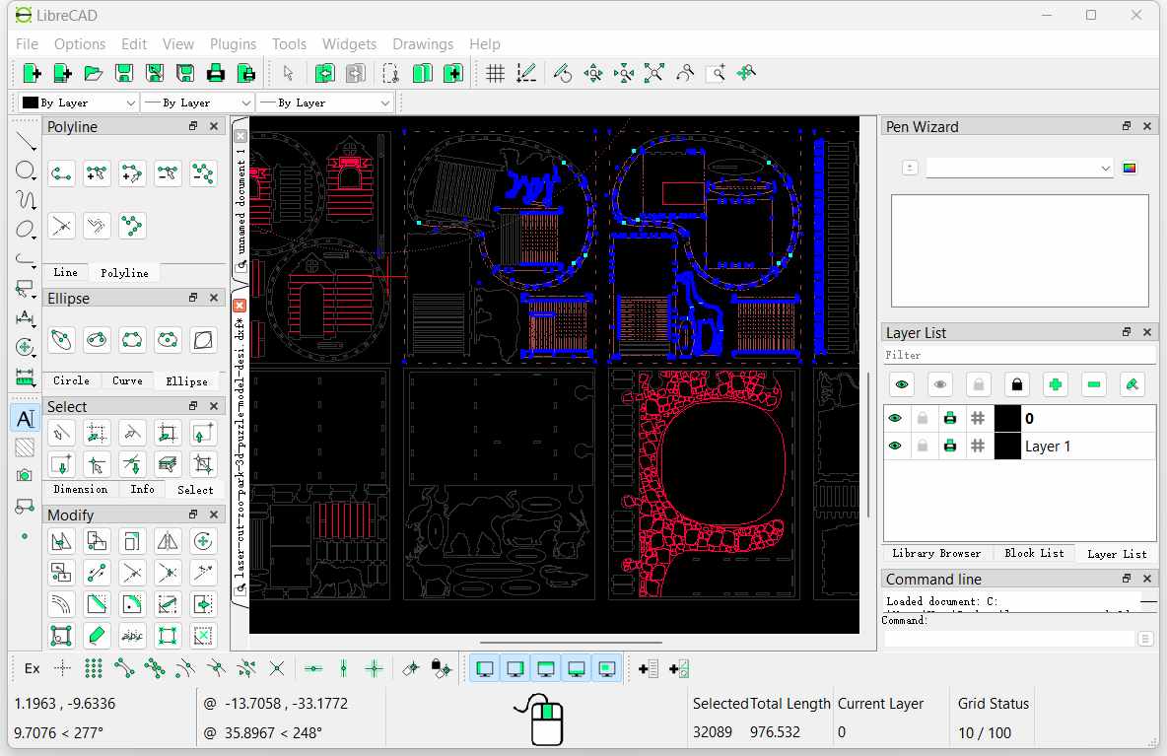Screen dimensions: 1167x756
Task: Toggle the grid display icon
Action: tap(495, 73)
